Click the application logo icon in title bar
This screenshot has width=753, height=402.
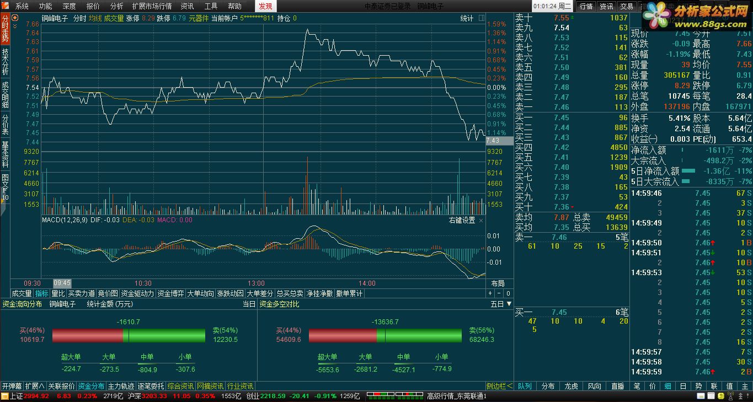click(x=6, y=6)
